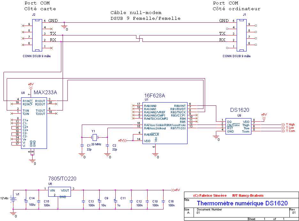Click the VOUT label on the 7805
Screen dimensions: 299x221
[x=65, y=190]
